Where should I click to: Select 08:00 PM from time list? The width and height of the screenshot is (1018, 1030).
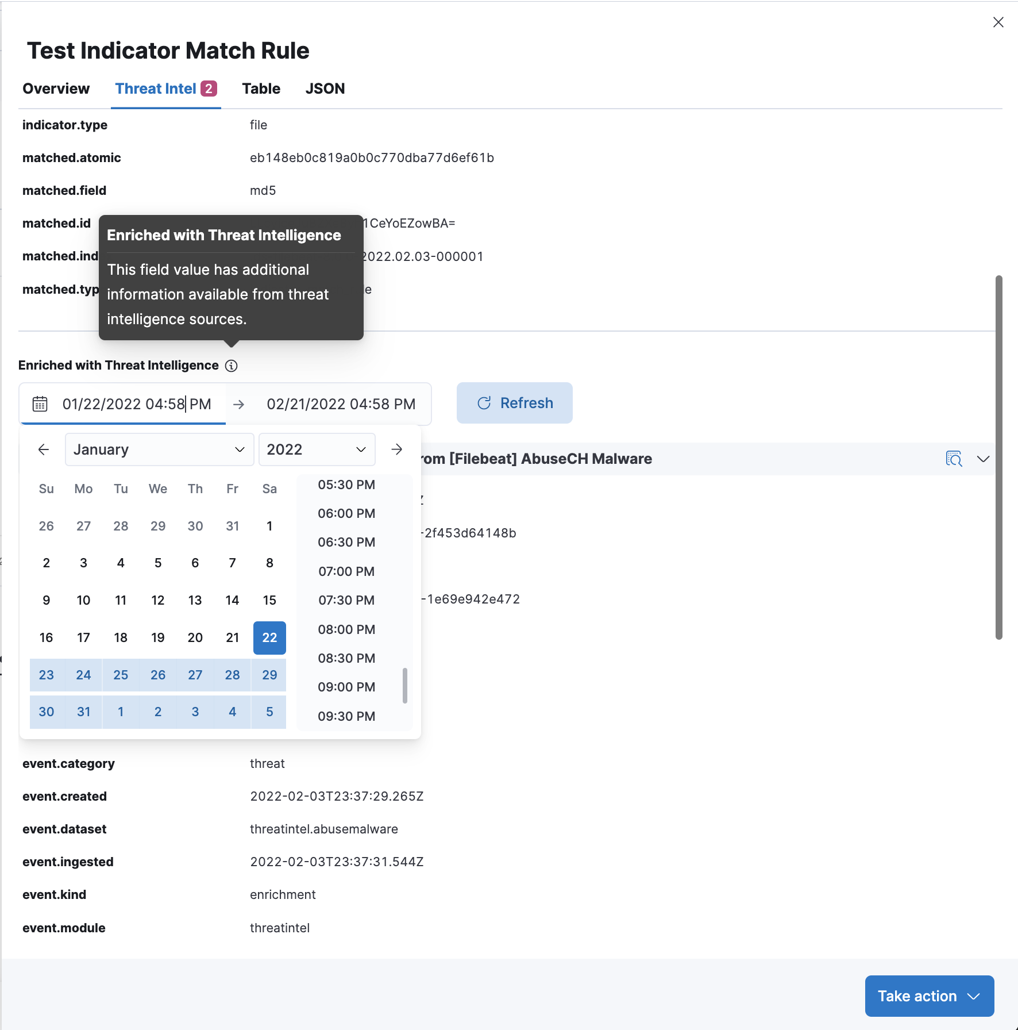click(x=346, y=629)
